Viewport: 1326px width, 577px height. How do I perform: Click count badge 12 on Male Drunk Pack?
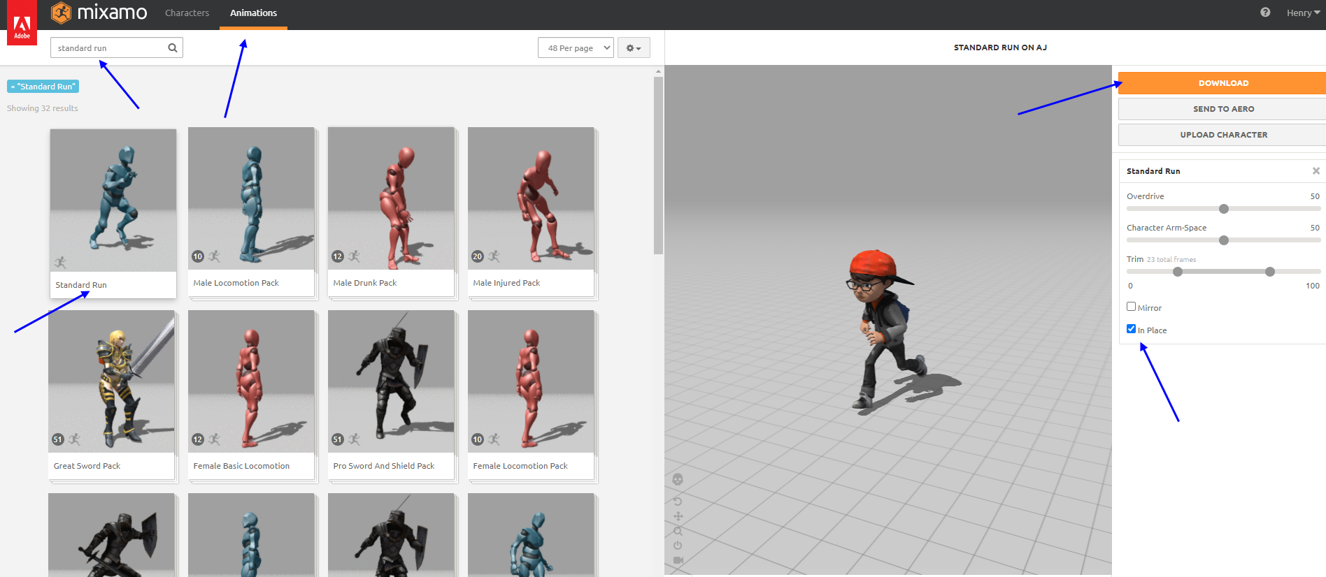pos(338,256)
